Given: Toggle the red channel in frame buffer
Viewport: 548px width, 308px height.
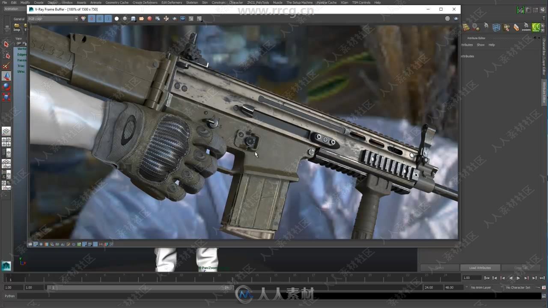Looking at the screenshot, I should point(92,19).
